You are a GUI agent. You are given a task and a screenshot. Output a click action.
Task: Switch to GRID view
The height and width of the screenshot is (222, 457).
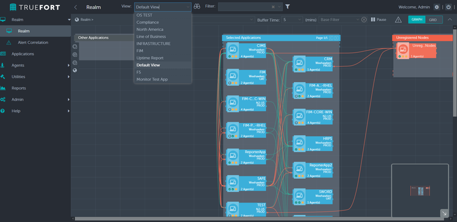click(433, 19)
